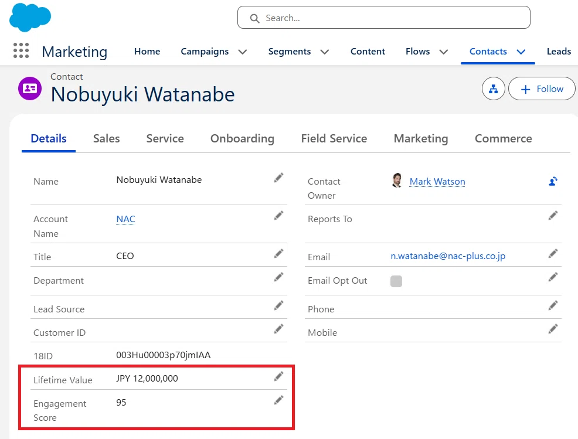The width and height of the screenshot is (578, 439).
Task: Edit the Mobile field pencil
Action: [x=553, y=329]
